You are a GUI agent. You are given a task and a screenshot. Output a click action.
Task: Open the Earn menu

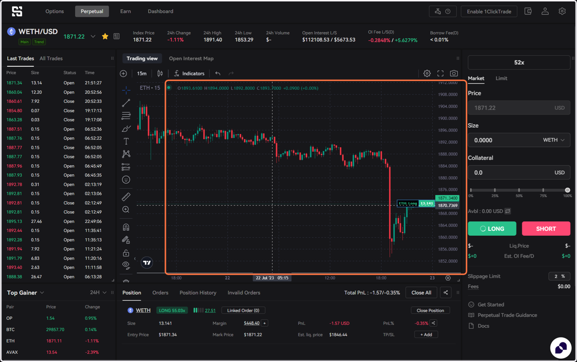tap(125, 12)
